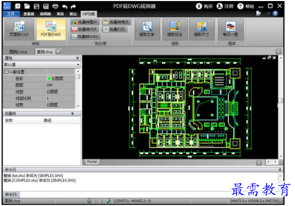295x206 pixels.
Task: Click the green 色彩 color swatch
Action: [49, 78]
